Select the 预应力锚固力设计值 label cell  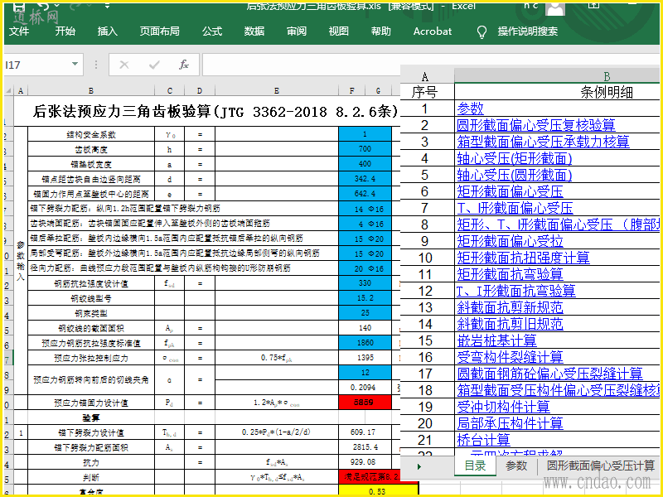point(91,403)
